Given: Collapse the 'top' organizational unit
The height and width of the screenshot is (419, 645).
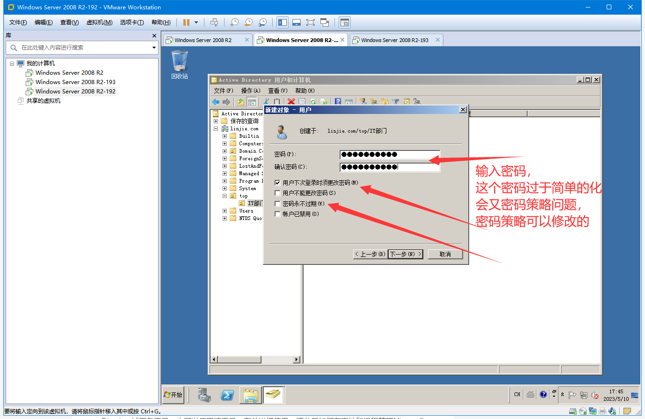Looking at the screenshot, I should [225, 196].
